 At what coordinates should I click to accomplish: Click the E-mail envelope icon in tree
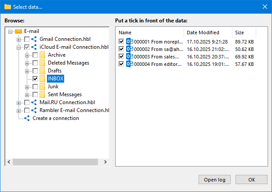(x=18, y=31)
